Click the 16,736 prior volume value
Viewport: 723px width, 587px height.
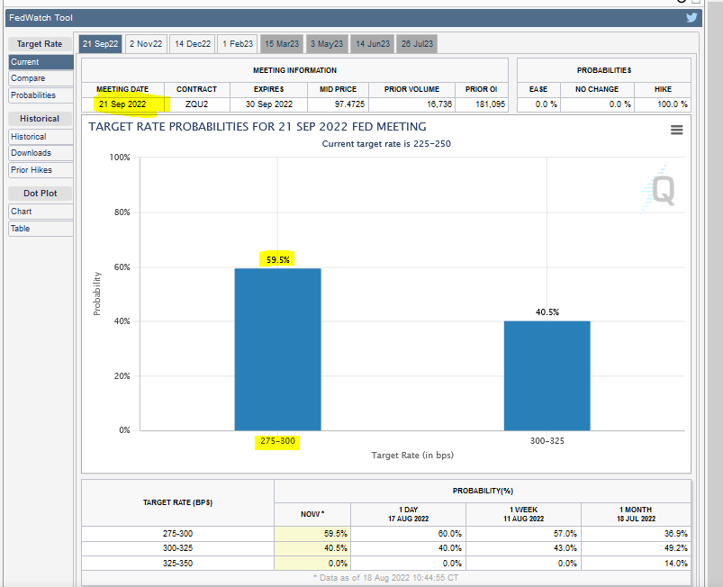tap(439, 104)
